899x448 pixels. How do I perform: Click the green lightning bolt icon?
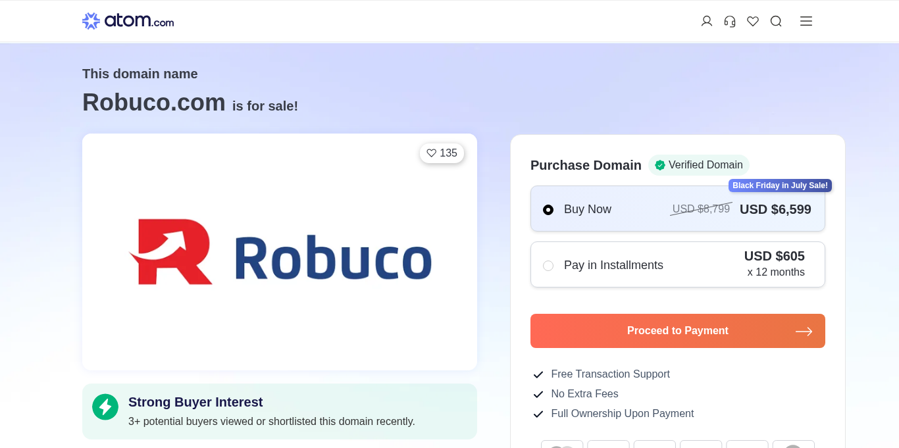point(105,407)
